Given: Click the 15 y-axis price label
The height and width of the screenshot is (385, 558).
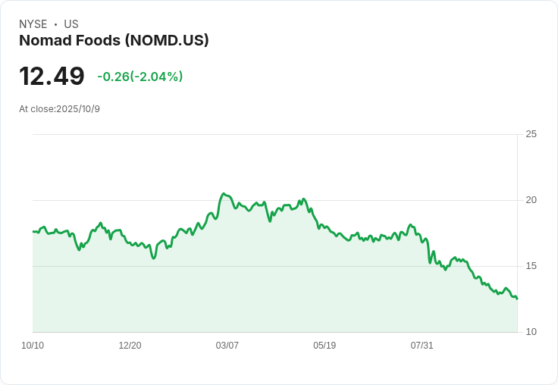Looking at the screenshot, I should pos(531,266).
